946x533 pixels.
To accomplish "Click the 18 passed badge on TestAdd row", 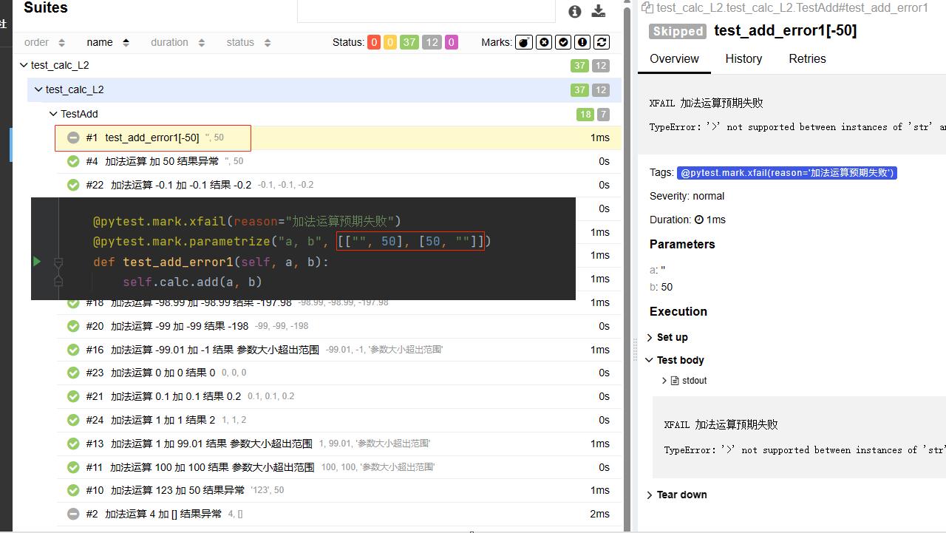I will 585,114.
